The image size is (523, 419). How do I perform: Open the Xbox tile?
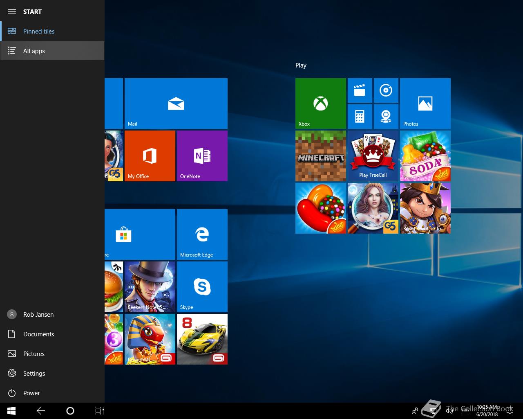tap(321, 104)
